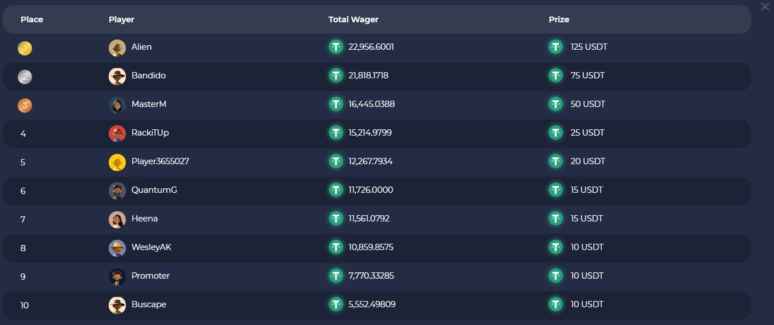
Task: Click the Tether icon beside wager 10,859.8575
Action: [336, 247]
